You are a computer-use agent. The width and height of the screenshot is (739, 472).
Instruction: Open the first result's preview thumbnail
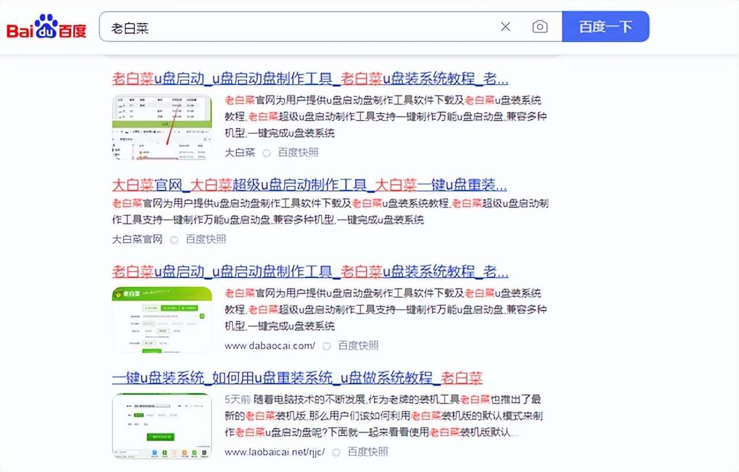(x=162, y=127)
